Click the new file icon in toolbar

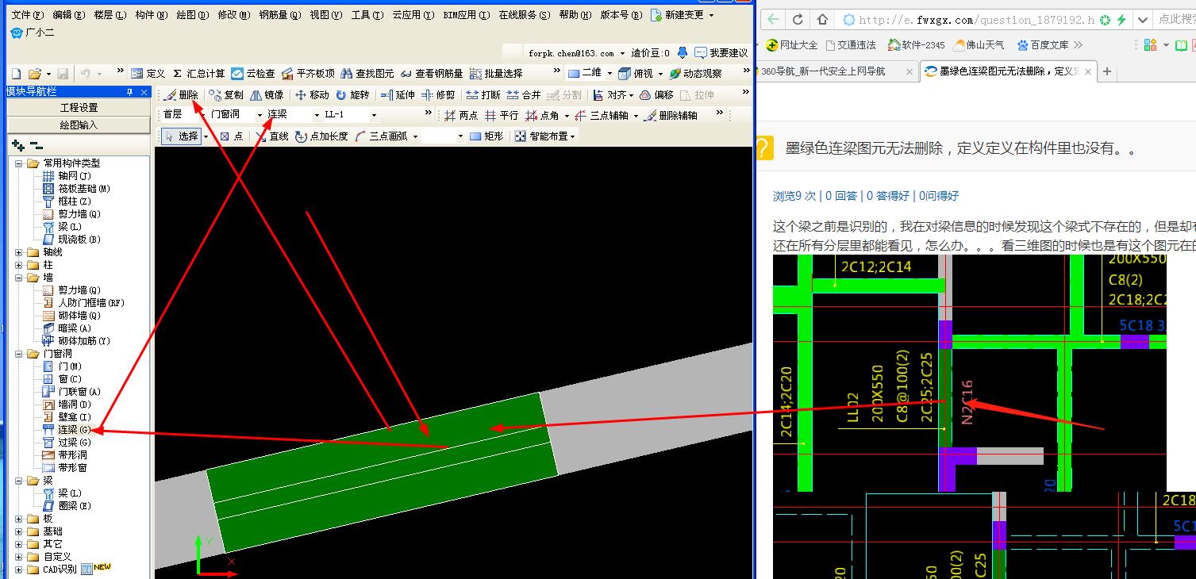coord(17,74)
